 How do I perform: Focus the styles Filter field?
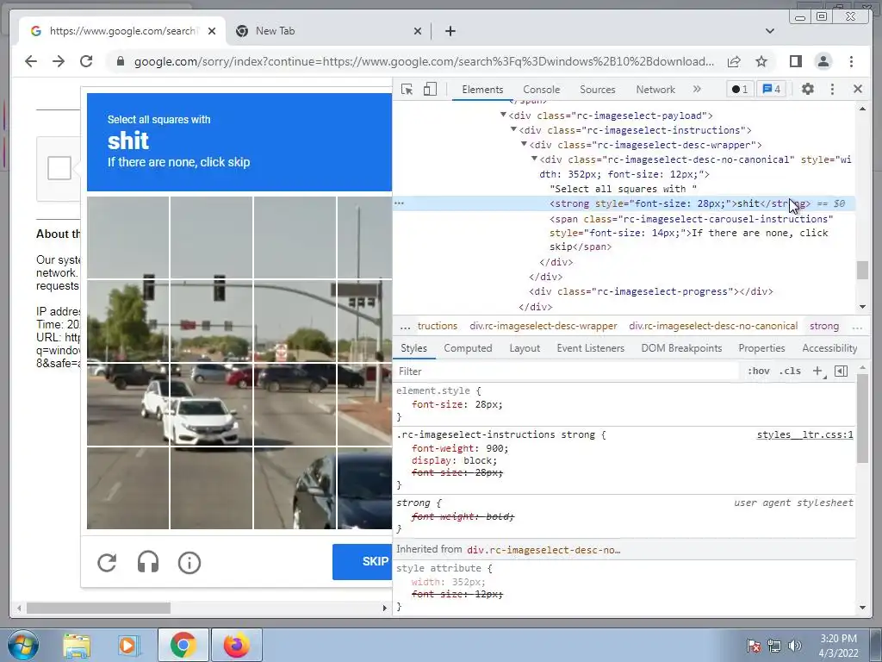565,372
